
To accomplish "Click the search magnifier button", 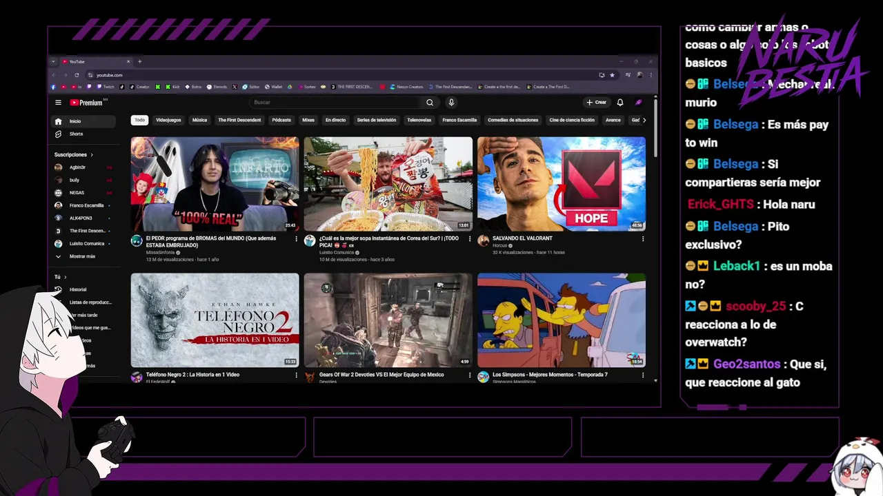I will coord(430,103).
